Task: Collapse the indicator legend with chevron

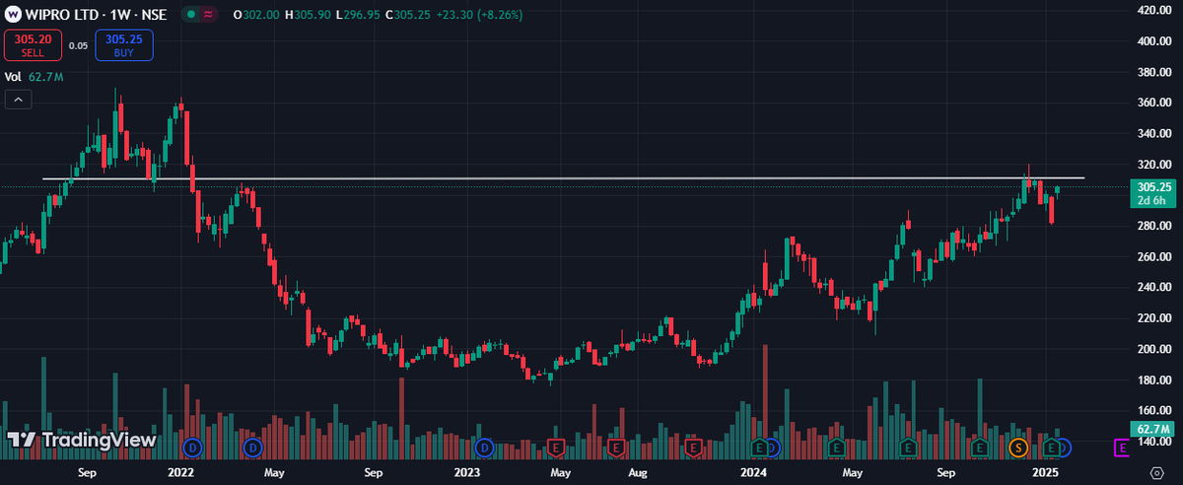Action: click(x=19, y=99)
